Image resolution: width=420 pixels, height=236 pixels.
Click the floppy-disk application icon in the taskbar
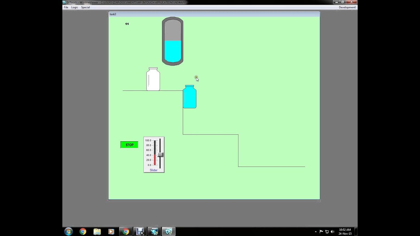point(140,232)
